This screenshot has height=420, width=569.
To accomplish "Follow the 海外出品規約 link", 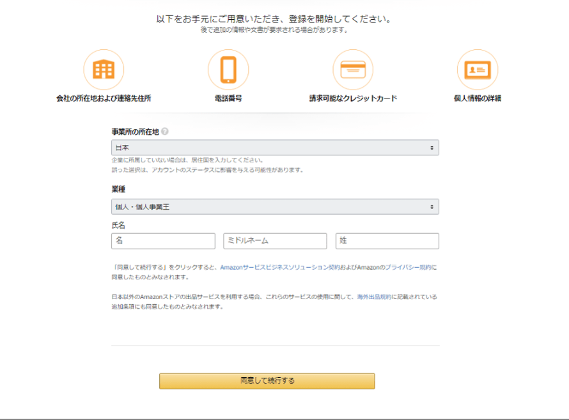I will pos(373,297).
